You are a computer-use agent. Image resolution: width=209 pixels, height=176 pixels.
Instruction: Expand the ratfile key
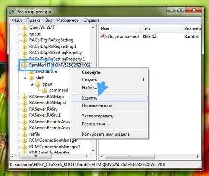[19, 135]
